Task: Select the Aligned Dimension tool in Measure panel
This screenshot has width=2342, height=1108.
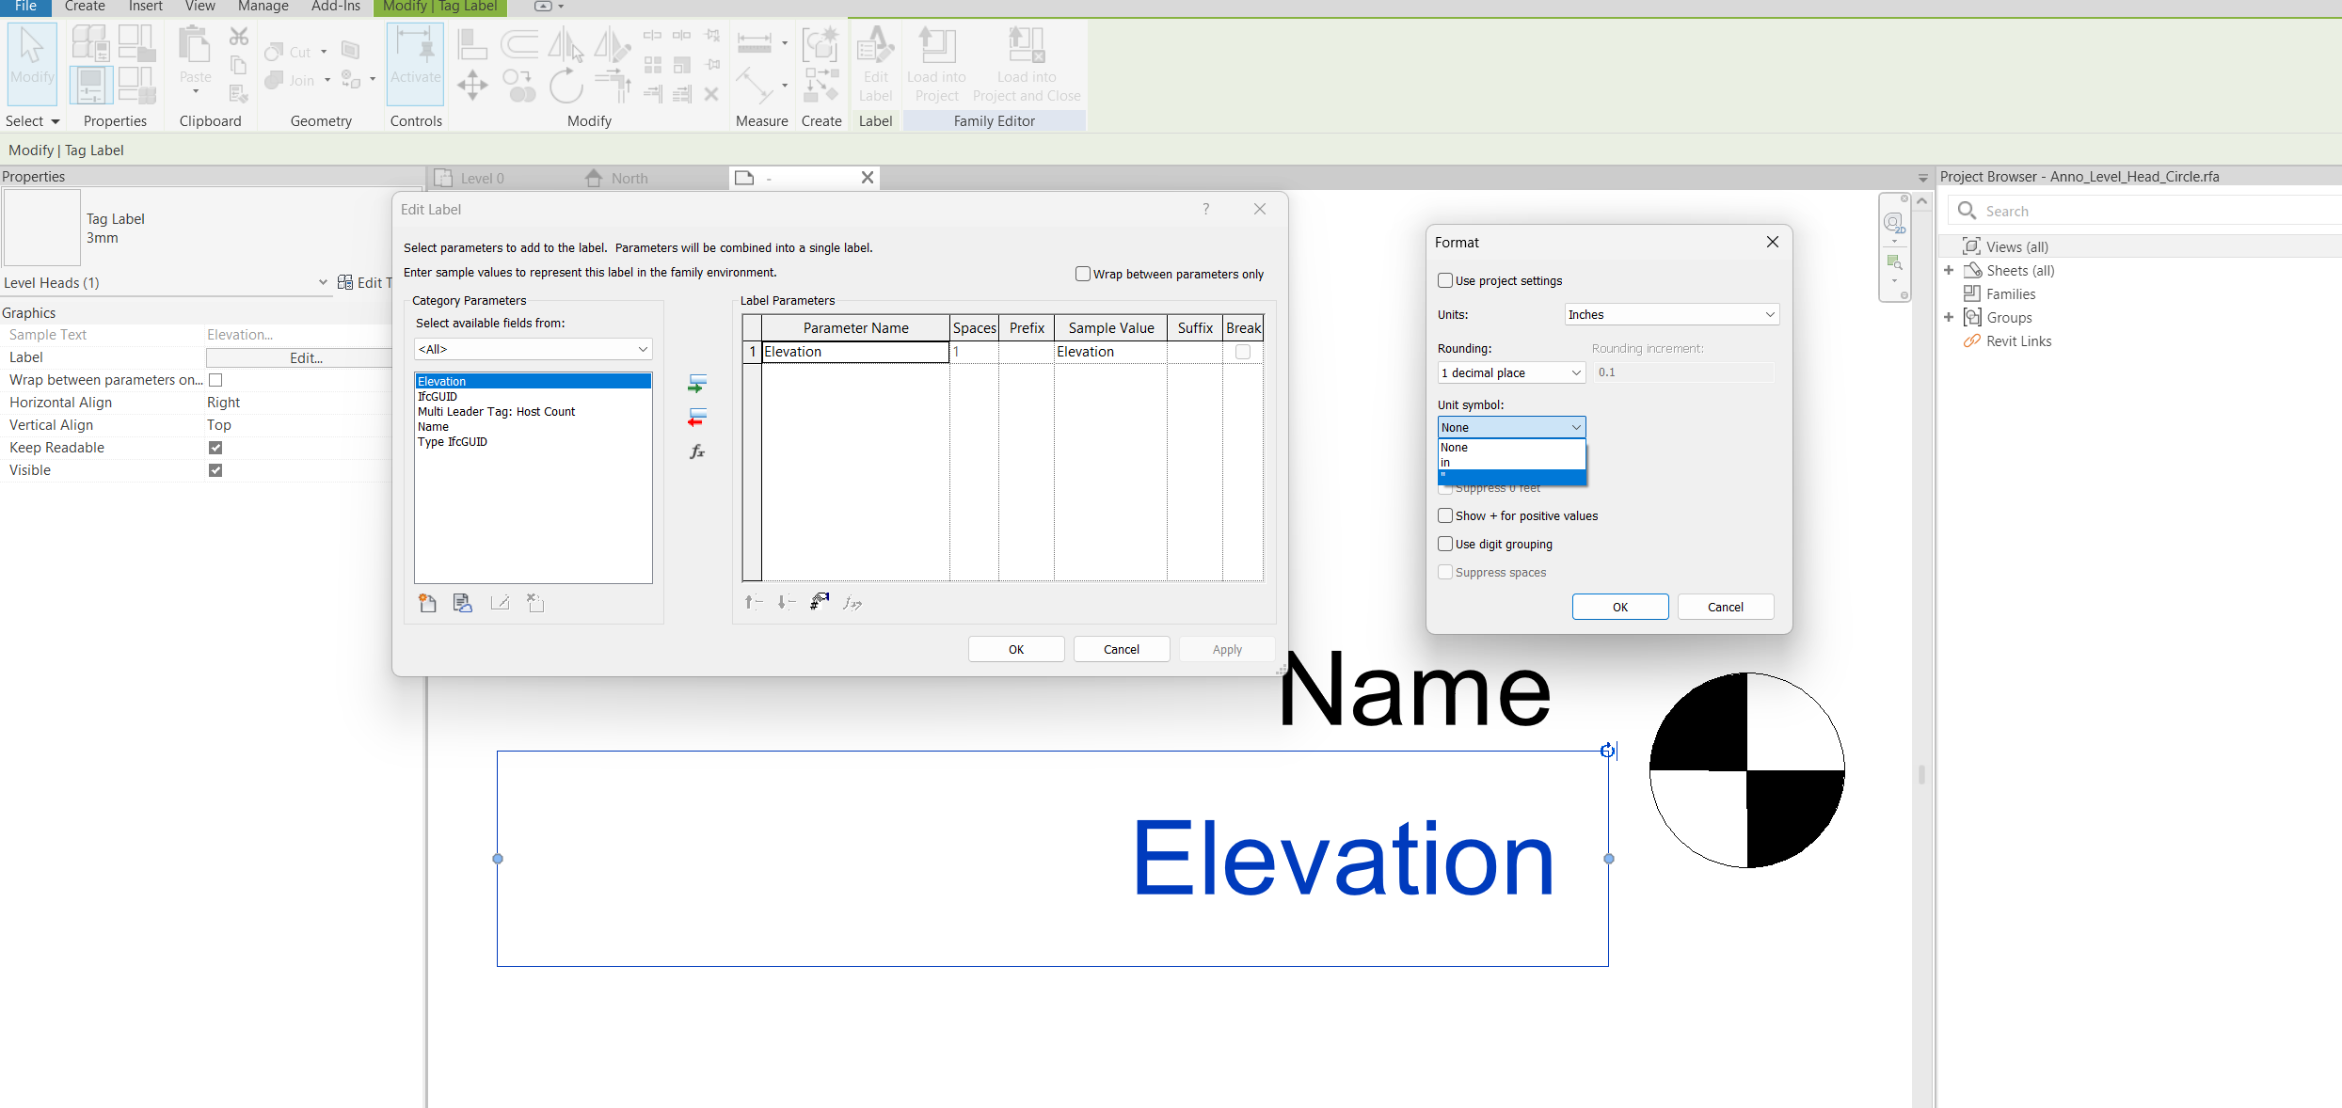Action: pyautogui.click(x=753, y=41)
